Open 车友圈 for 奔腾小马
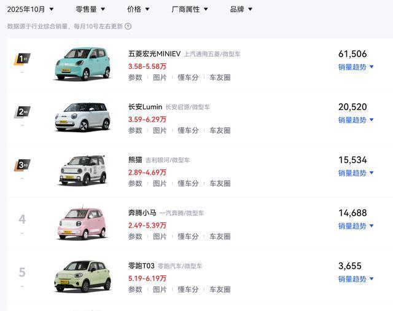 point(220,236)
